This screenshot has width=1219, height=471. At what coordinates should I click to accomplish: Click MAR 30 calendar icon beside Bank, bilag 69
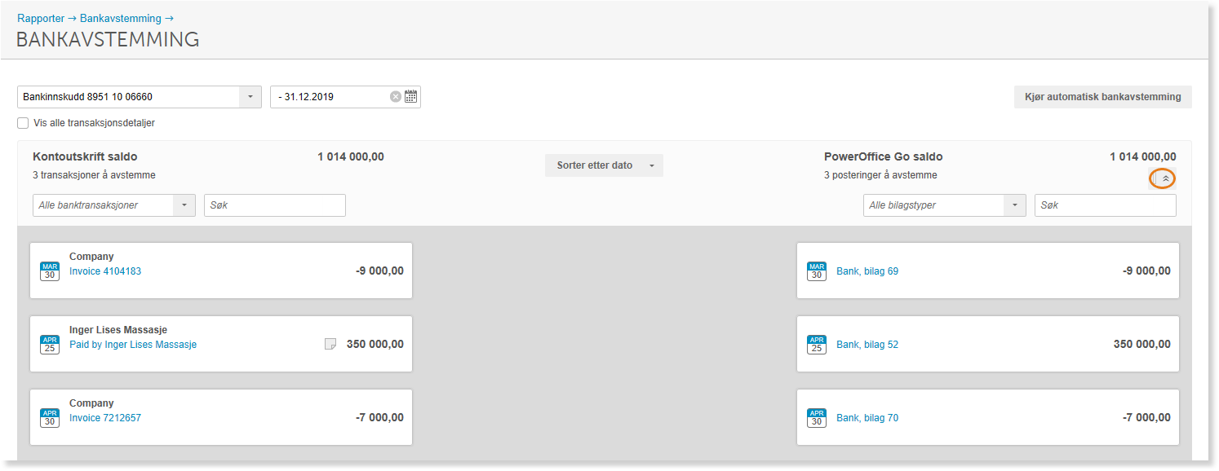[x=817, y=271]
